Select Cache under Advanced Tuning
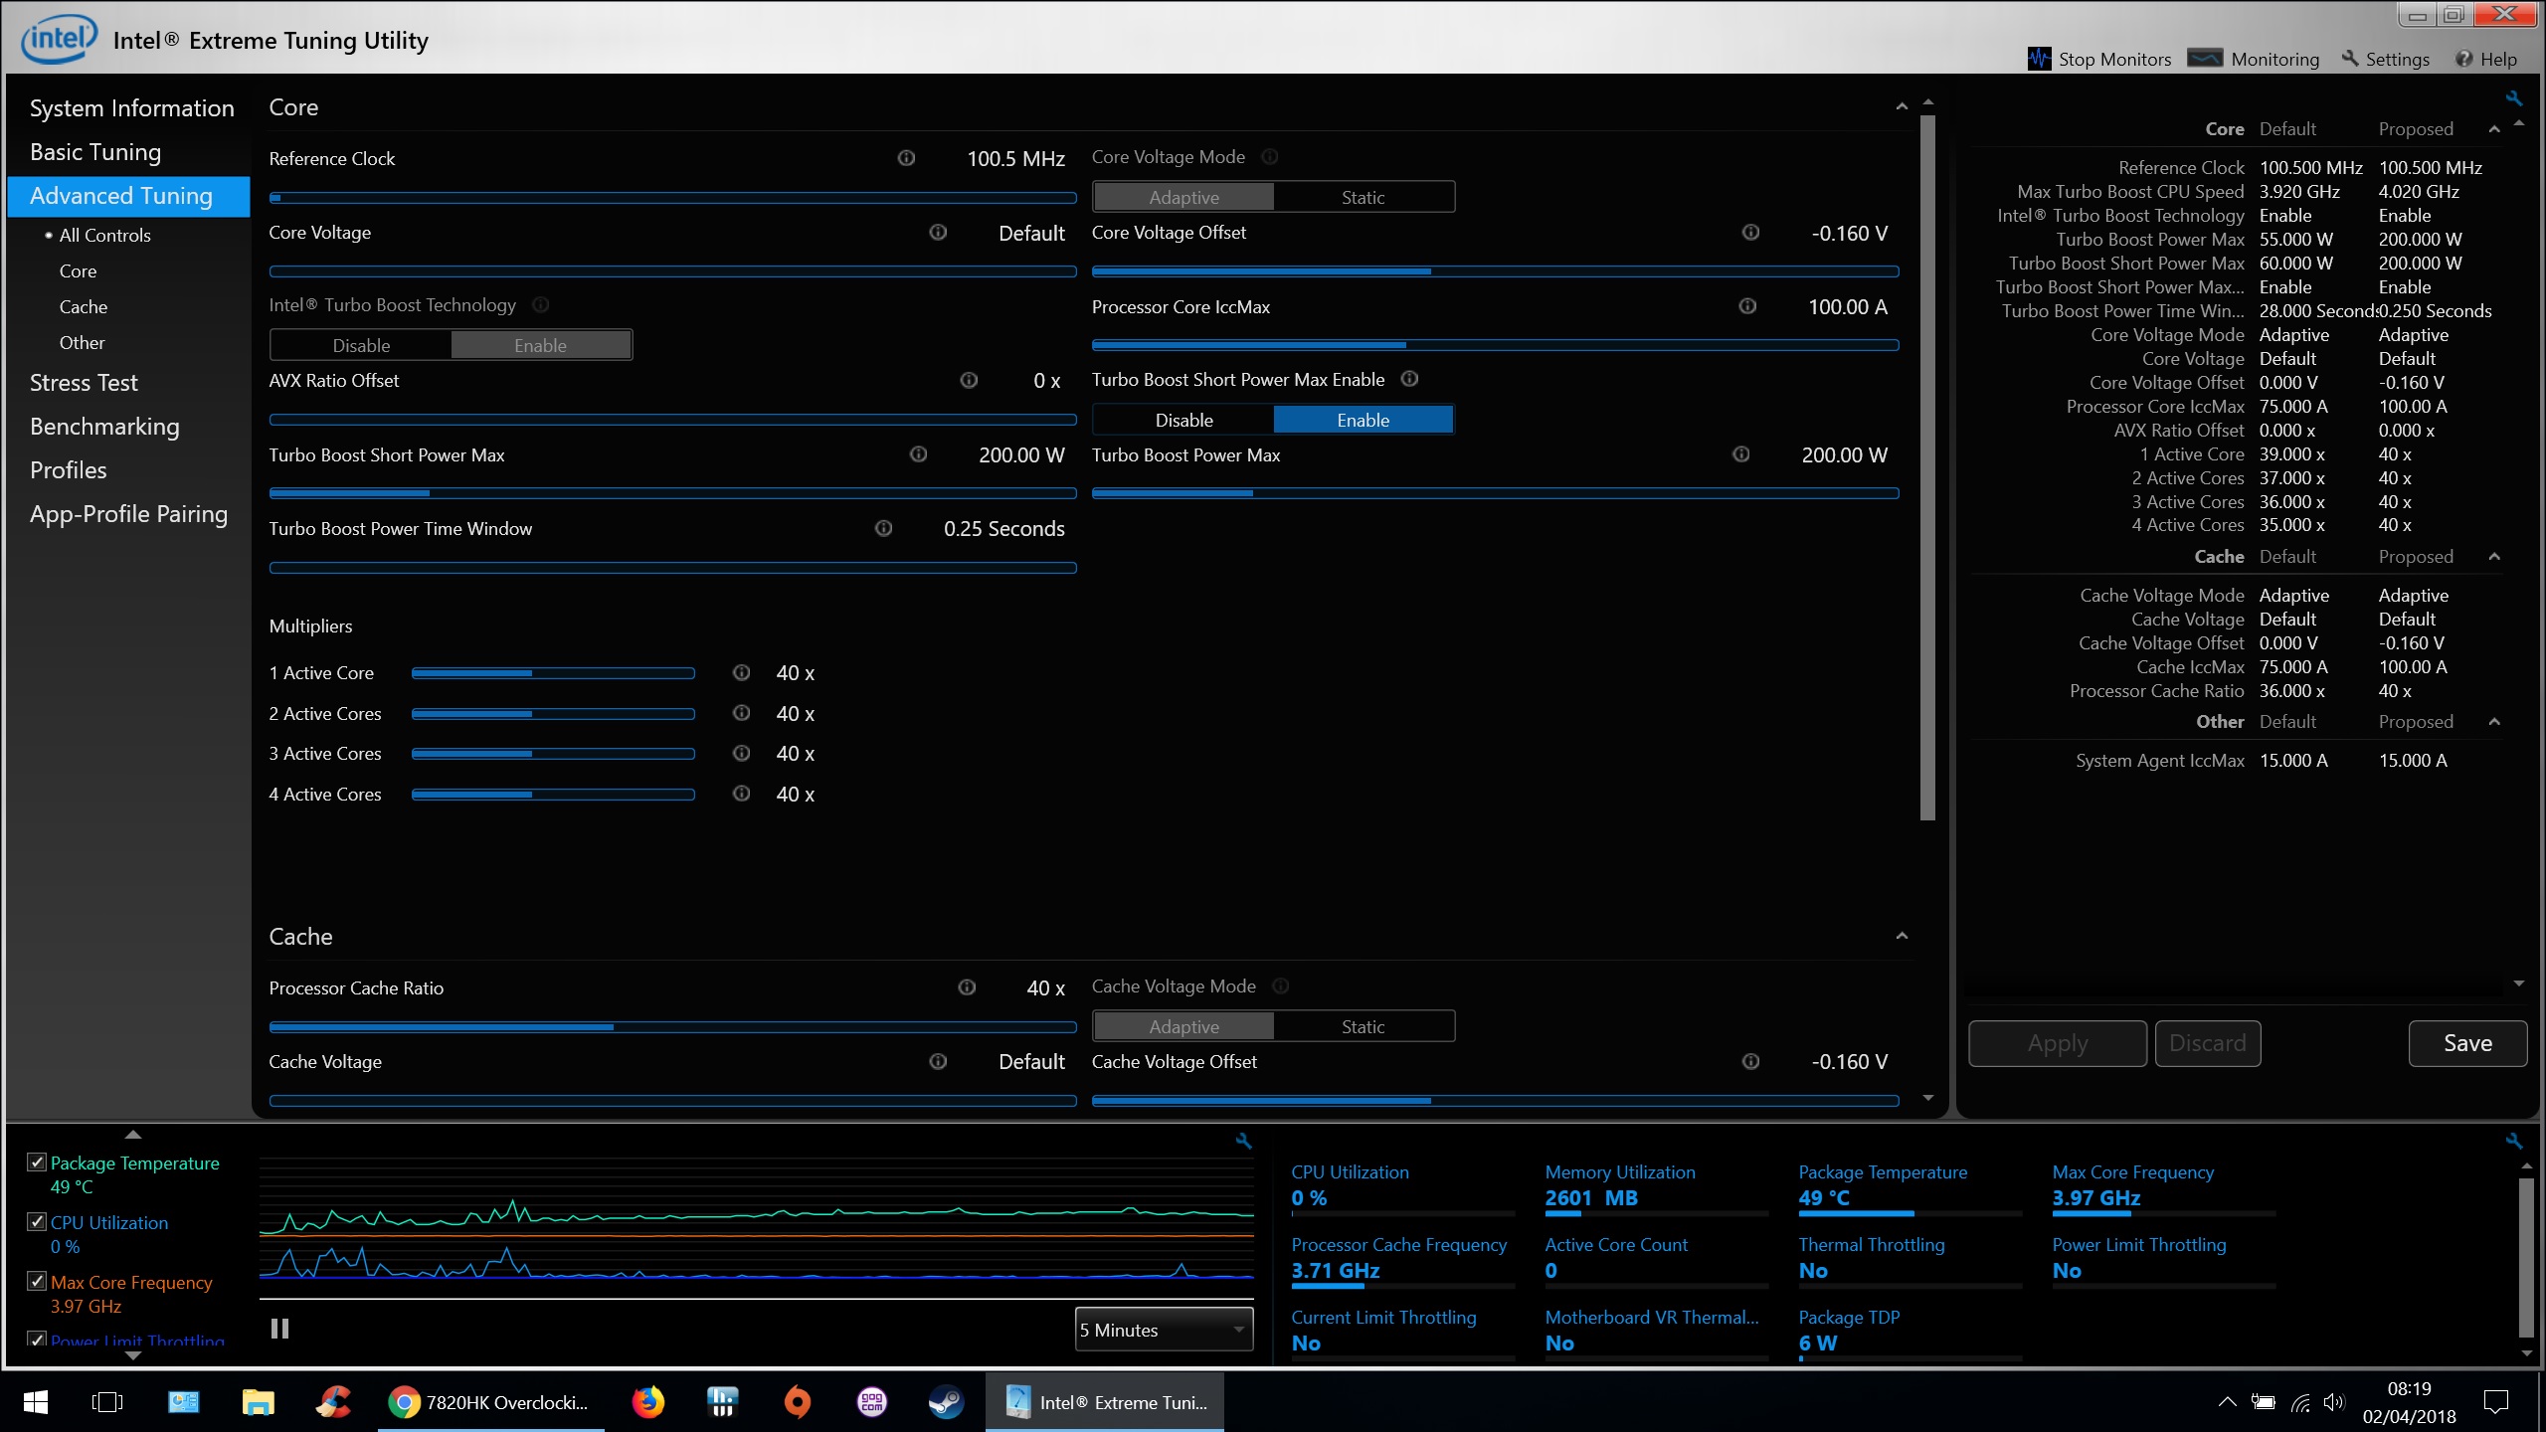This screenshot has height=1432, width=2546. coord(83,307)
